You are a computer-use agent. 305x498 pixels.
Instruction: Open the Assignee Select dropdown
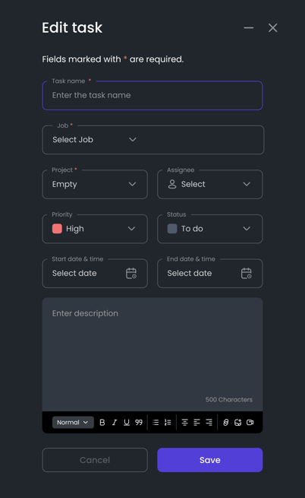point(210,185)
